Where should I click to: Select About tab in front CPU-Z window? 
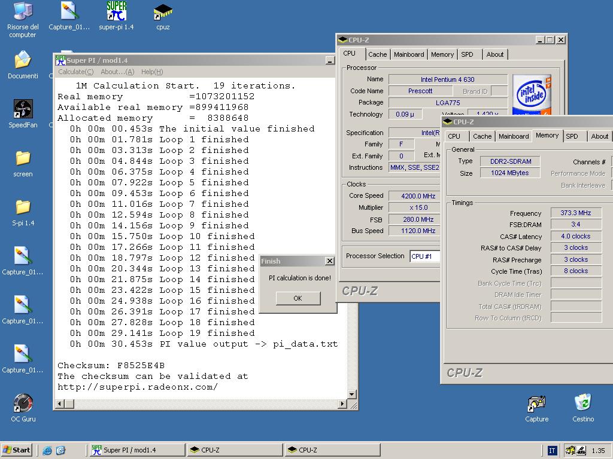[600, 136]
